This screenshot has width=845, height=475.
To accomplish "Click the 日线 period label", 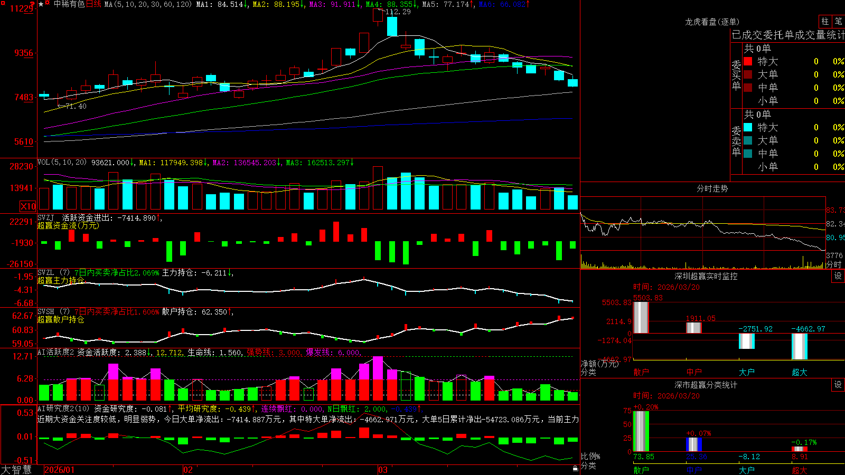I will tap(93, 4).
